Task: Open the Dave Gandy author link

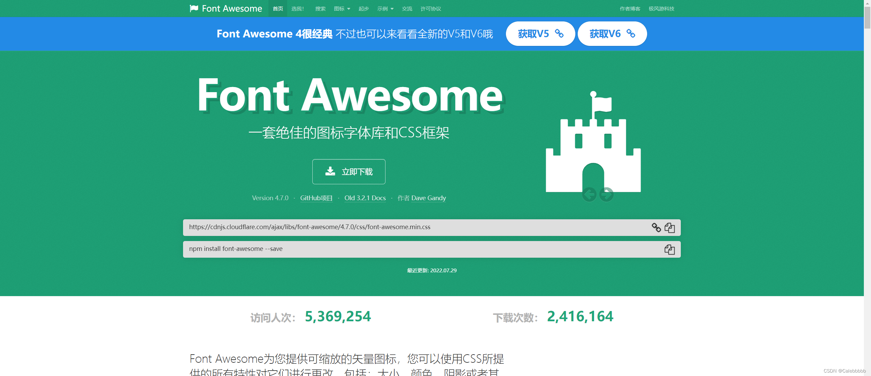Action: [x=429, y=198]
